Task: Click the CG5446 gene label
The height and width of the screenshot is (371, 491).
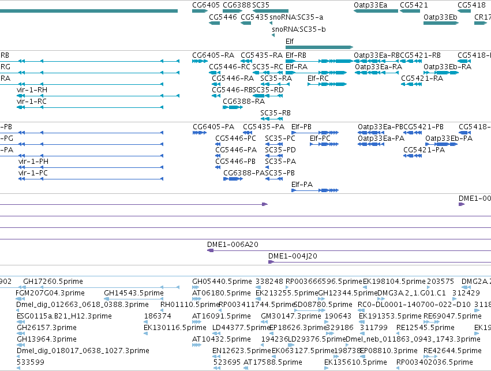Action: pyautogui.click(x=223, y=17)
